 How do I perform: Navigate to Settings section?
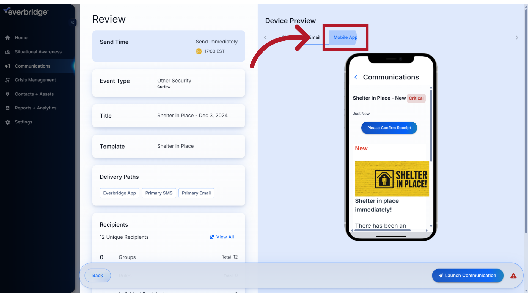(x=23, y=122)
